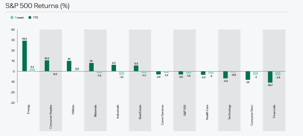Select the Materials YTD bar at 7.9

coord(91,67)
